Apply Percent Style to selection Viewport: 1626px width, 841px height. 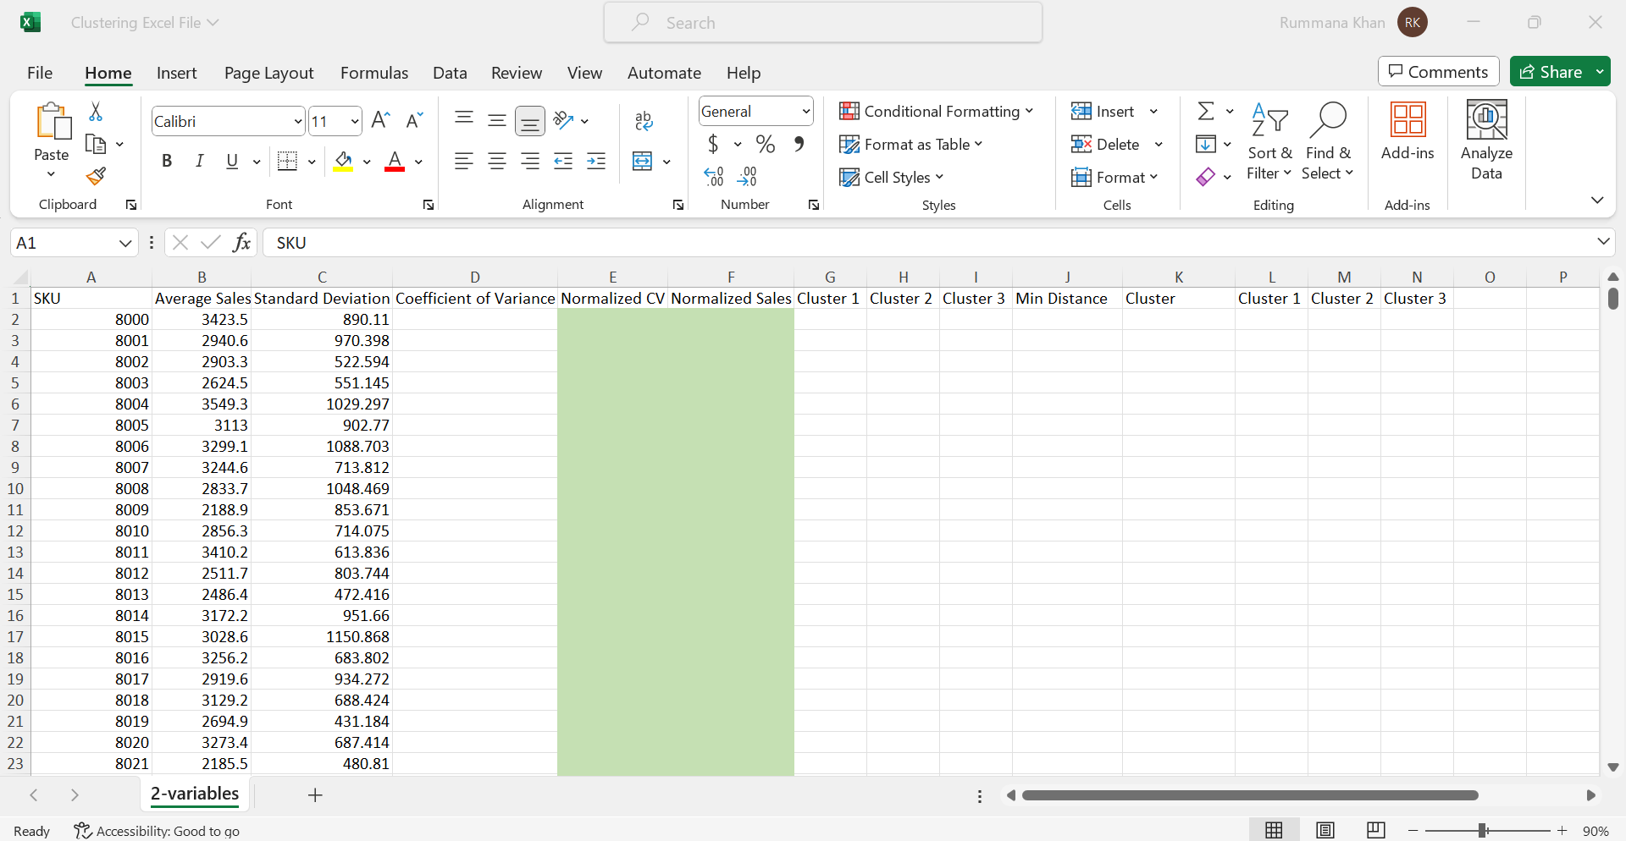click(x=766, y=144)
